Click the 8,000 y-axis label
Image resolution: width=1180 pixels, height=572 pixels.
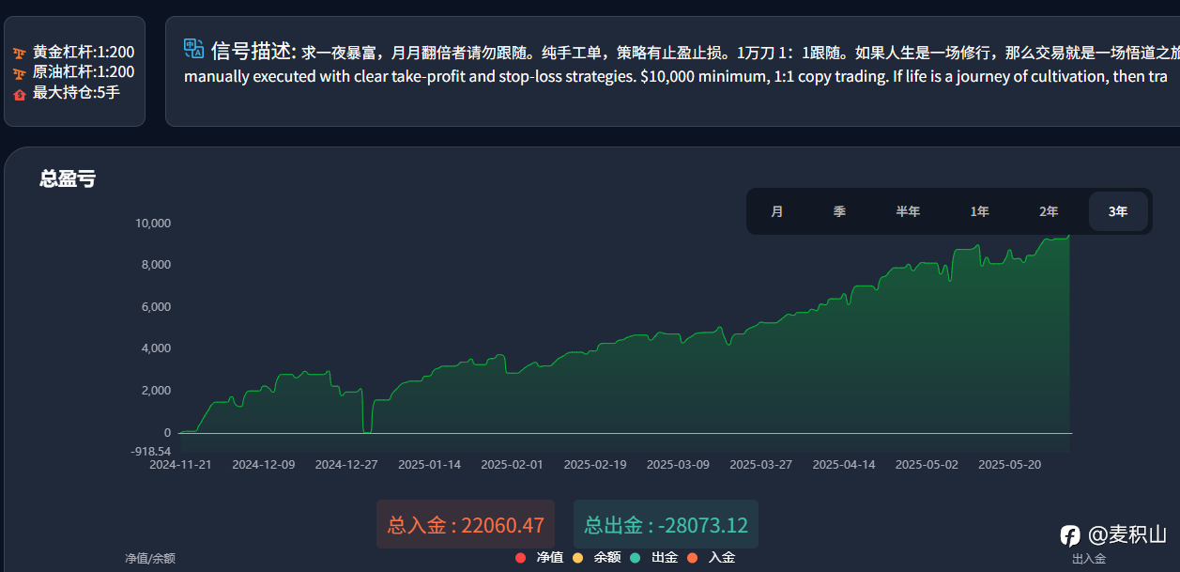[x=156, y=265]
